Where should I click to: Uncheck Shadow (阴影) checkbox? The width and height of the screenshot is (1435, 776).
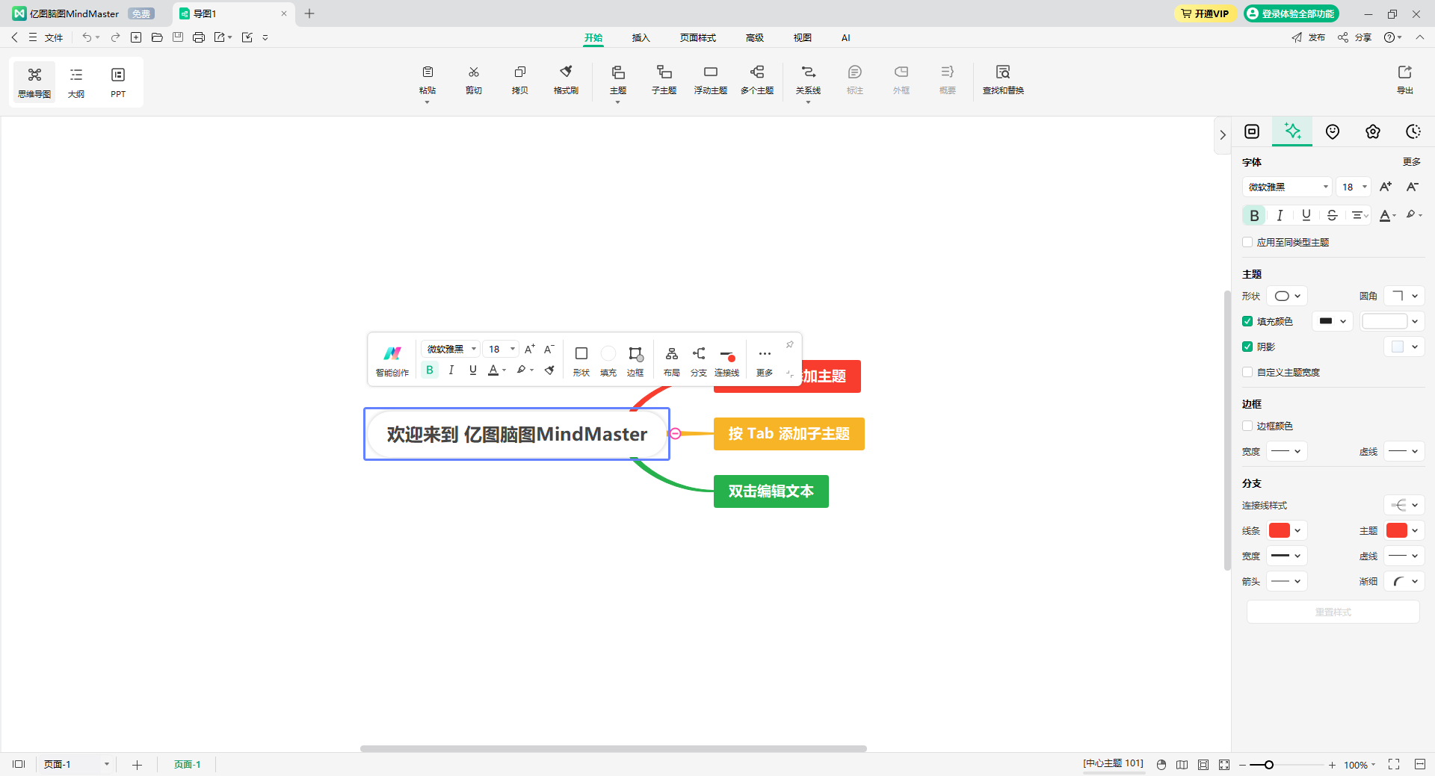[x=1247, y=347]
